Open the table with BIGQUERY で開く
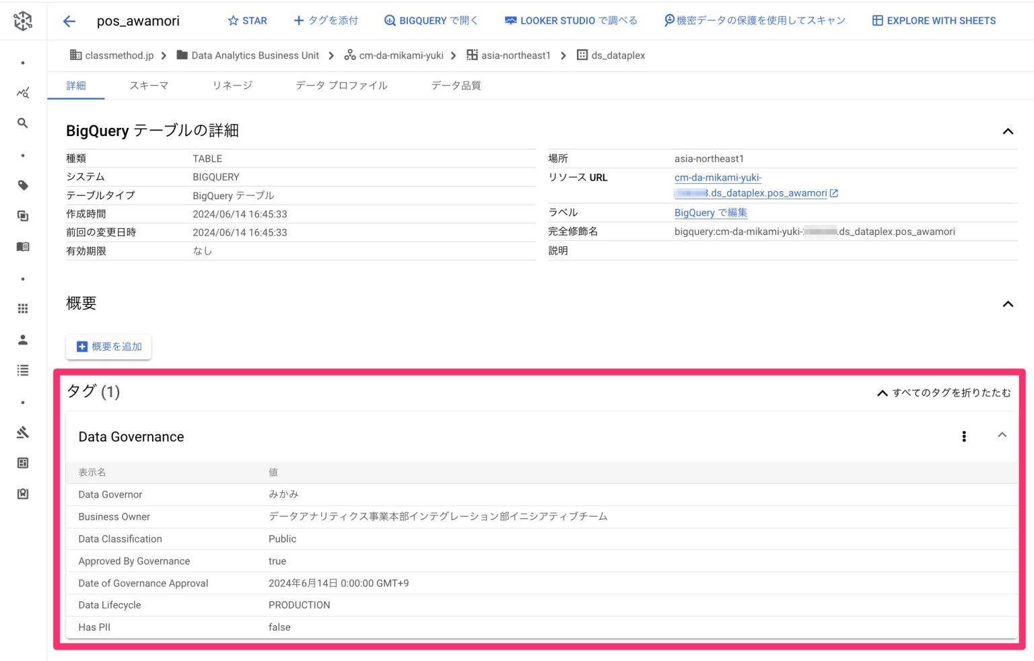1034x661 pixels. (x=431, y=20)
